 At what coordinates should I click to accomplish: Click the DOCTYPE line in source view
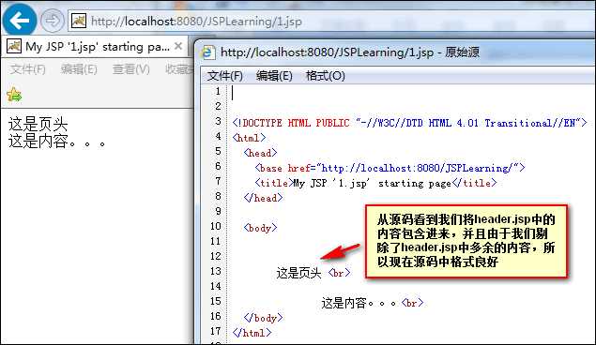(x=410, y=123)
